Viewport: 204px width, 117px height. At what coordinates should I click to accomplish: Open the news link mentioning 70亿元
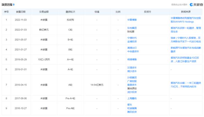(x=186, y=85)
